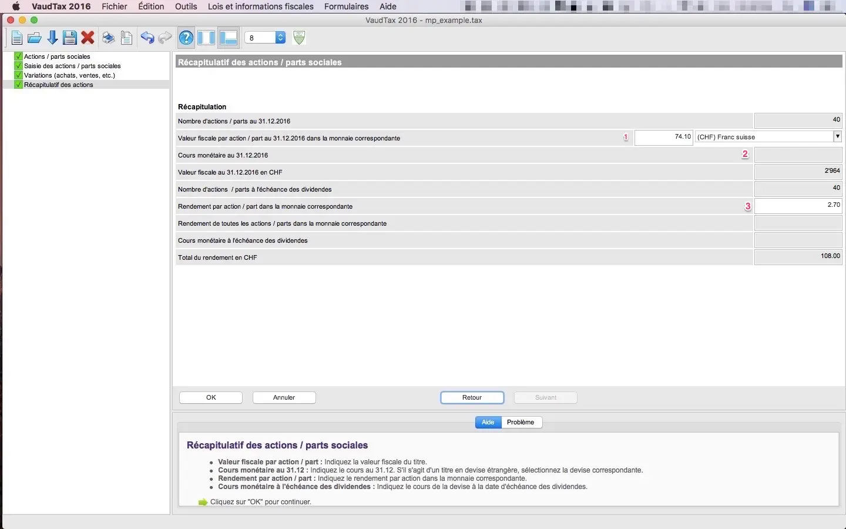The height and width of the screenshot is (529, 846).
Task: Open a file with the folder icon
Action: click(35, 38)
